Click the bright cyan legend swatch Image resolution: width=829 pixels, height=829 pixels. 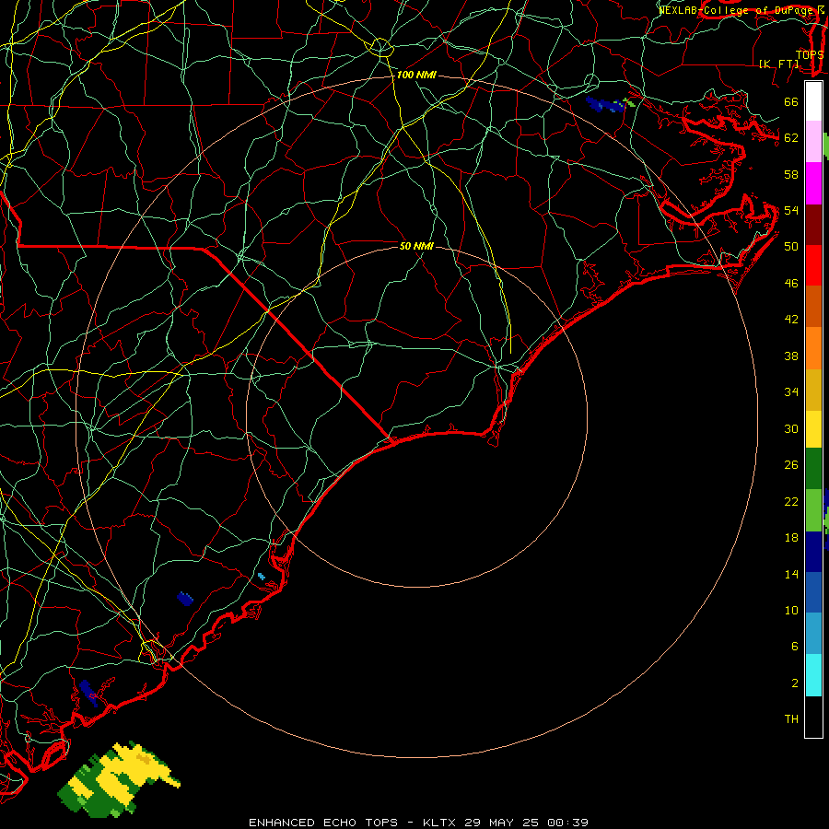coord(813,675)
